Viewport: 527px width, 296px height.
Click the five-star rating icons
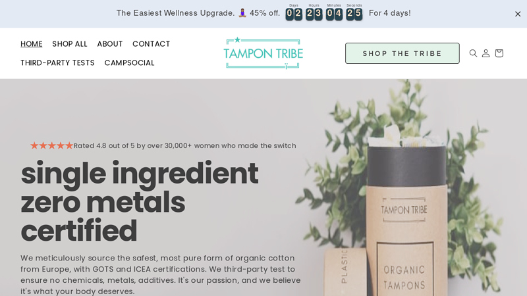[x=51, y=145]
